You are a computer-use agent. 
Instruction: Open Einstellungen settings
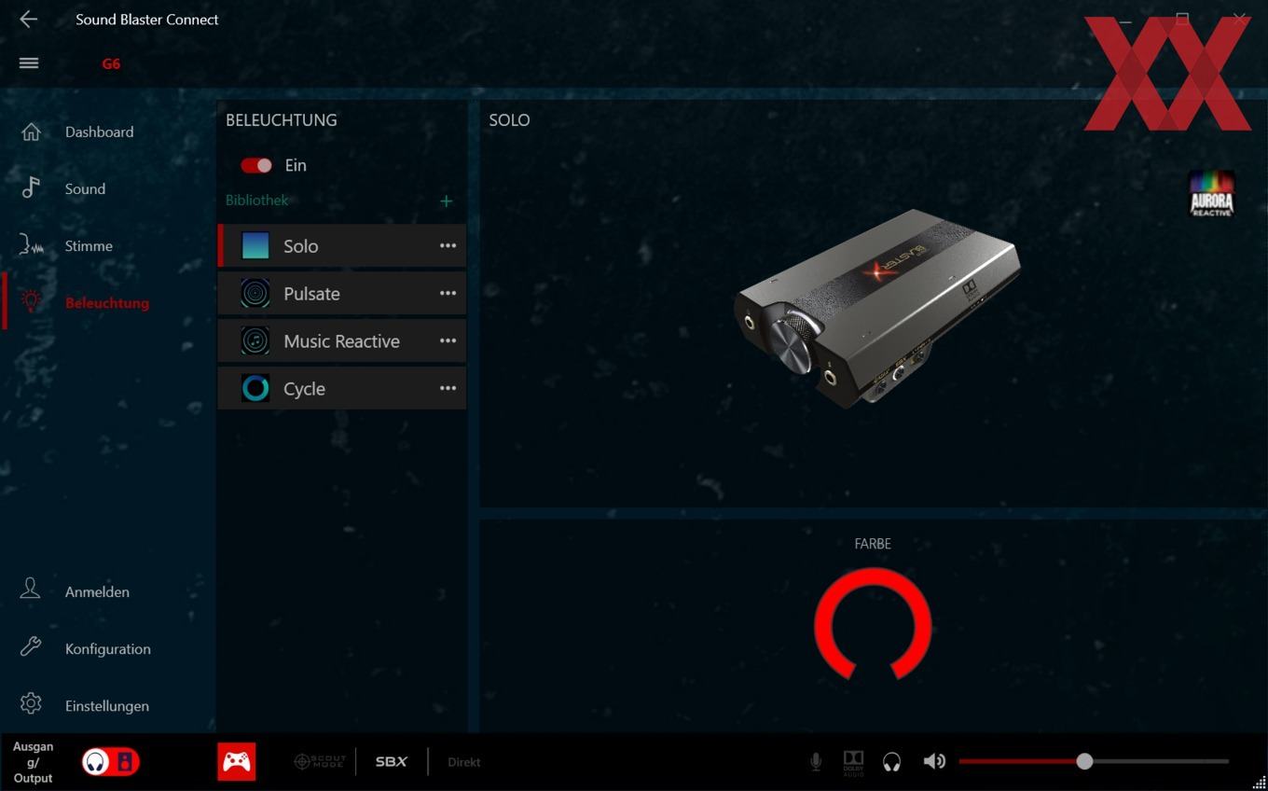[106, 706]
